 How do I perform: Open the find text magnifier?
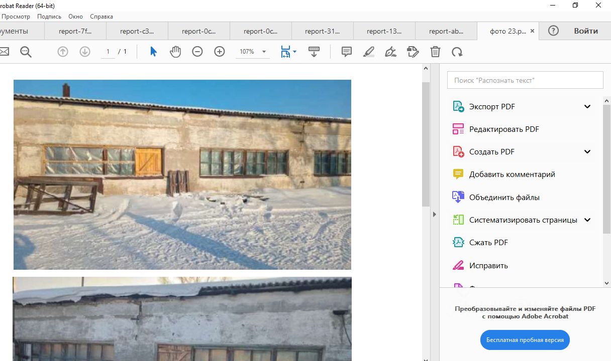(26, 52)
